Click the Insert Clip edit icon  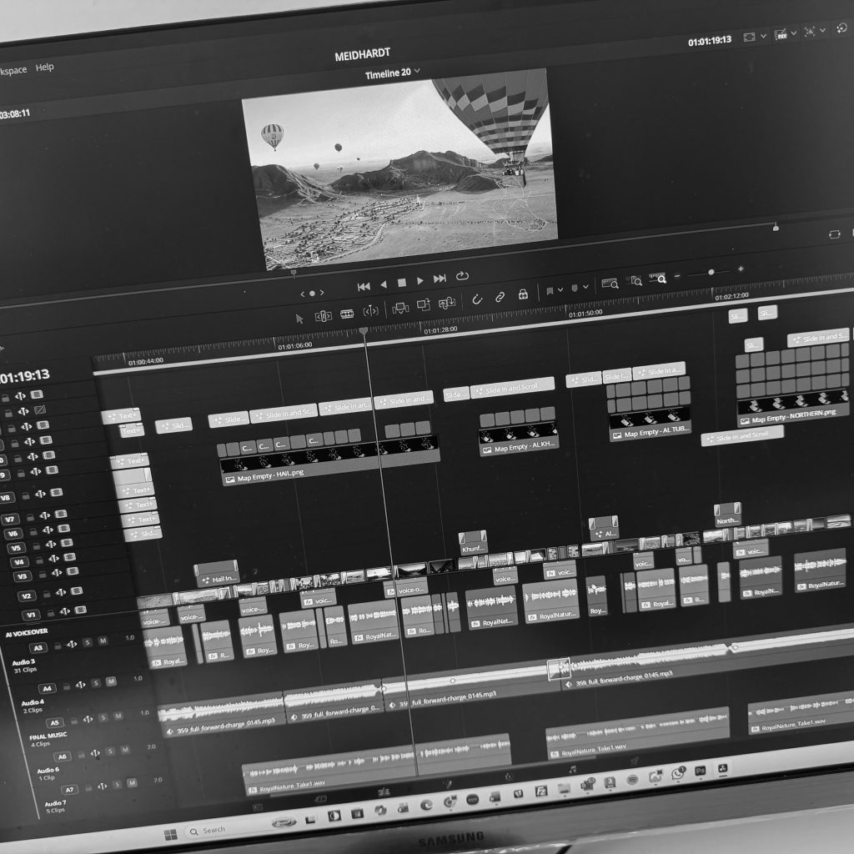coord(399,308)
